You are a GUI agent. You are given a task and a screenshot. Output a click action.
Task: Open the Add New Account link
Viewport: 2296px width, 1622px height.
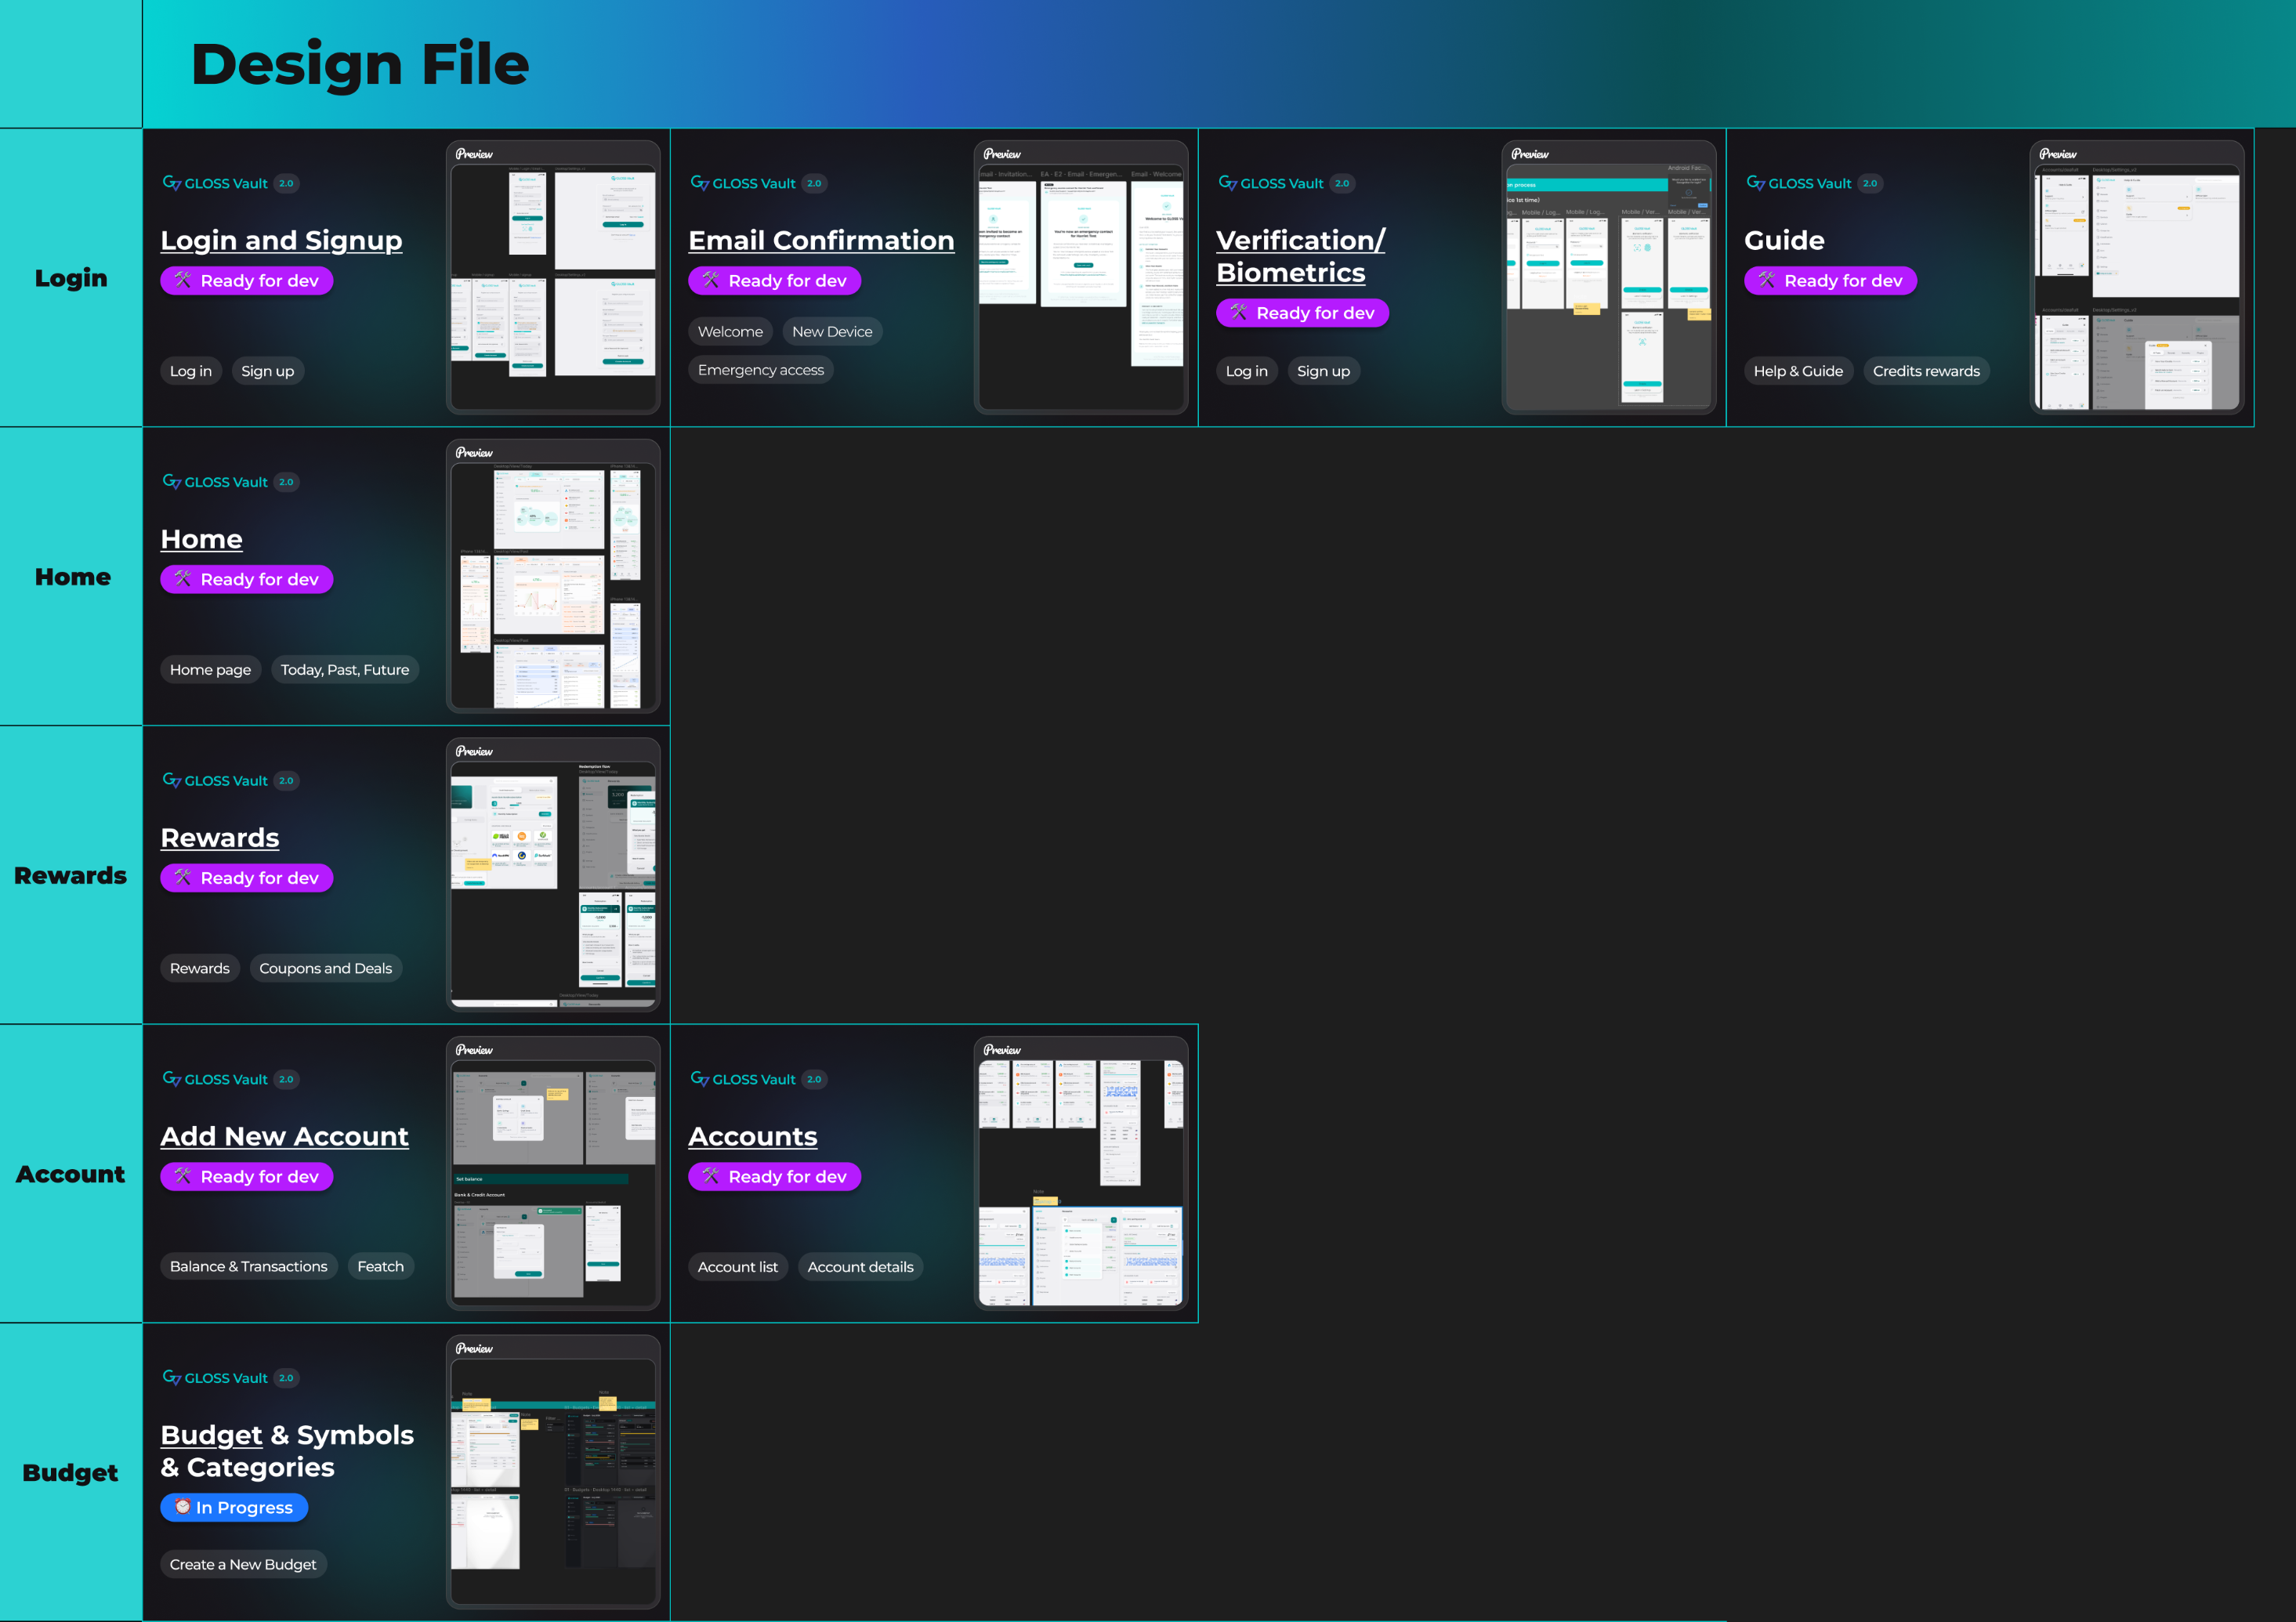[x=284, y=1136]
